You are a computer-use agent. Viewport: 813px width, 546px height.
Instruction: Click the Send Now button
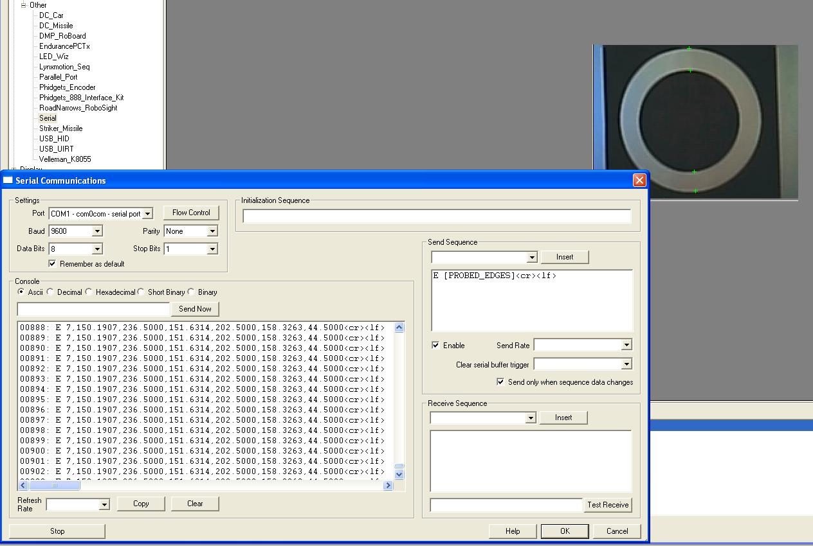click(195, 309)
